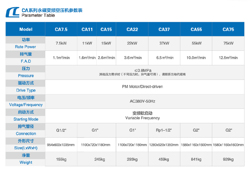The height and width of the screenshot is (172, 251).
Task: Click the G2" connection value under CA55
Action: tap(196, 130)
